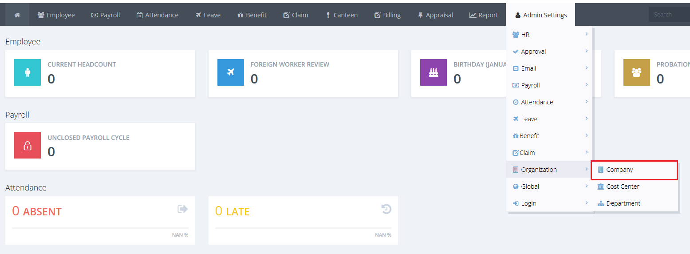Expand the Approval submenu

(550, 52)
